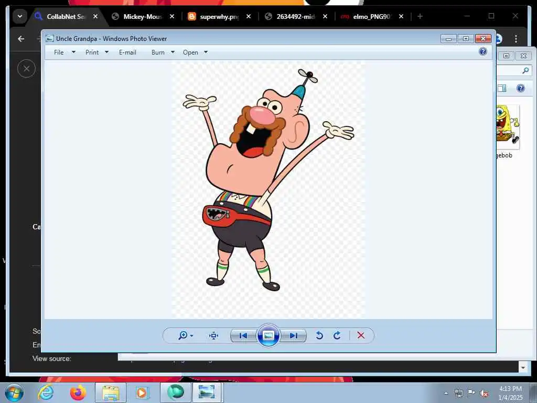This screenshot has width=537, height=403.
Task: Open help icon in Explorer window
Action: point(521,88)
